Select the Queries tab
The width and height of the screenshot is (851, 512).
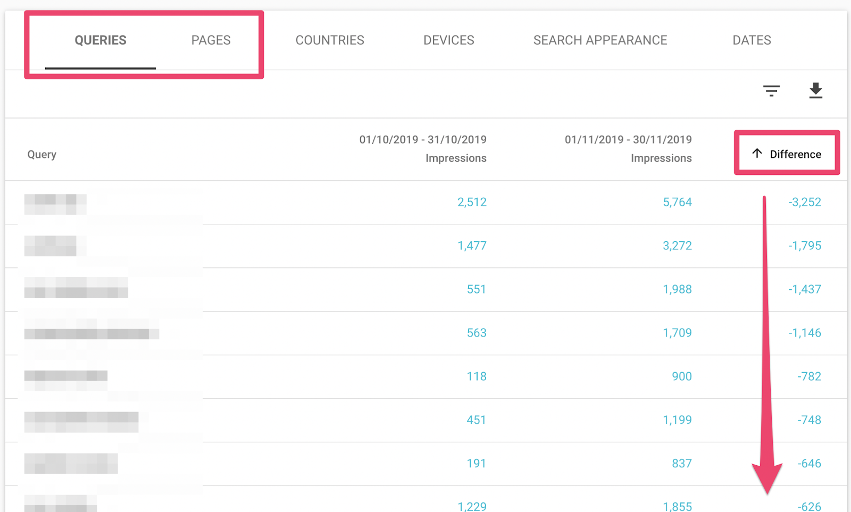[101, 40]
